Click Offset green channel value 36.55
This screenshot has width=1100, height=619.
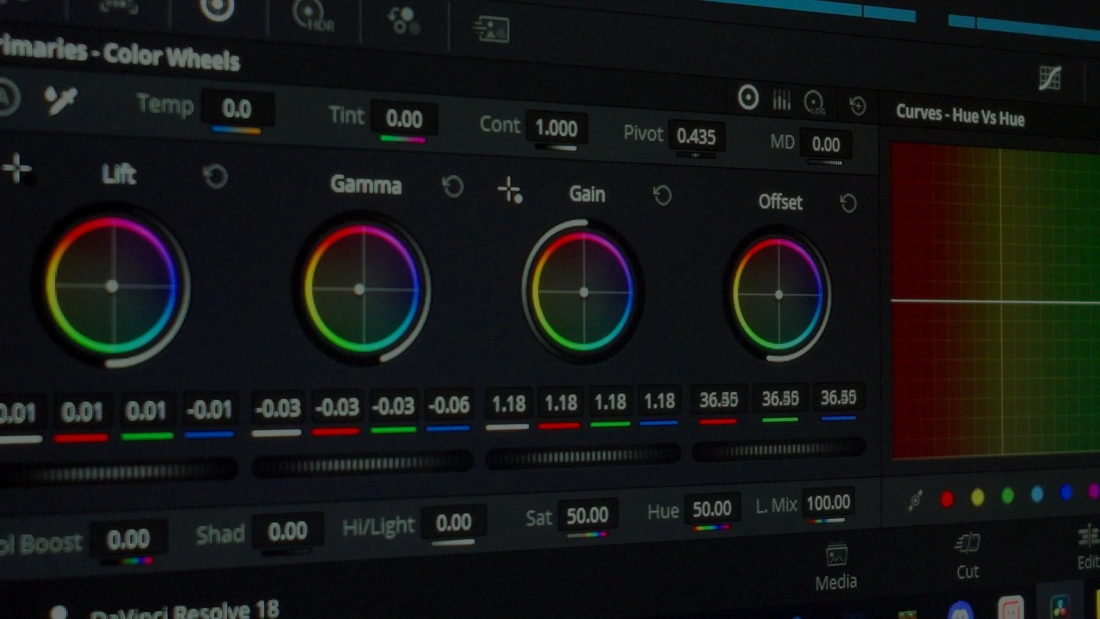click(780, 398)
